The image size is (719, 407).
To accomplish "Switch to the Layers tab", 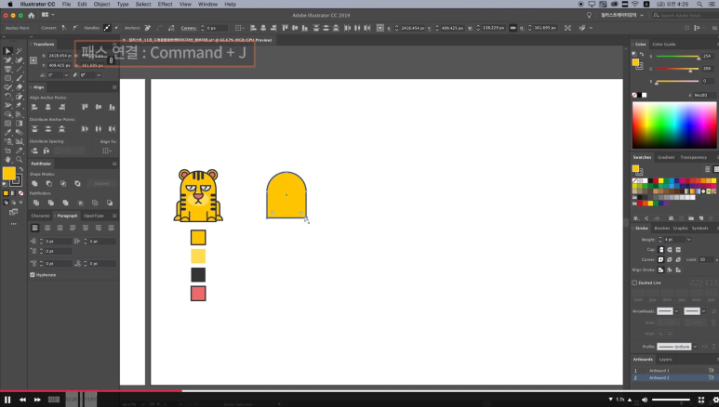I will [x=665, y=360].
